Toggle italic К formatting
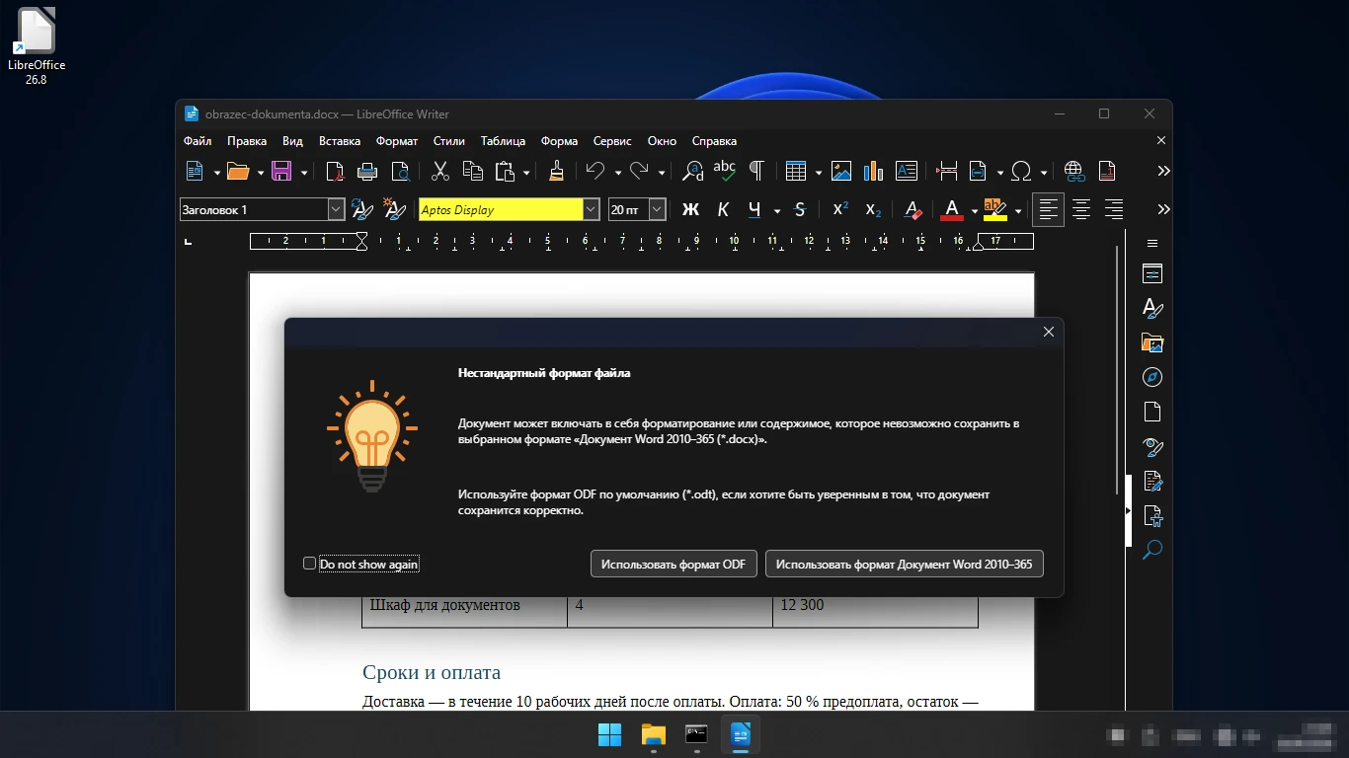Viewport: 1349px width, 758px height. coord(723,209)
